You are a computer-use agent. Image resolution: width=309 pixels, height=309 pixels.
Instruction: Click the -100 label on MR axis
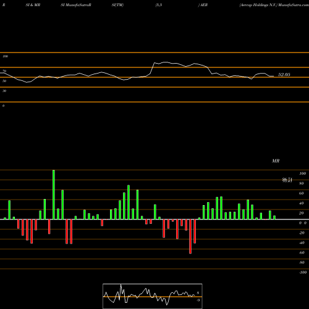point(303,273)
